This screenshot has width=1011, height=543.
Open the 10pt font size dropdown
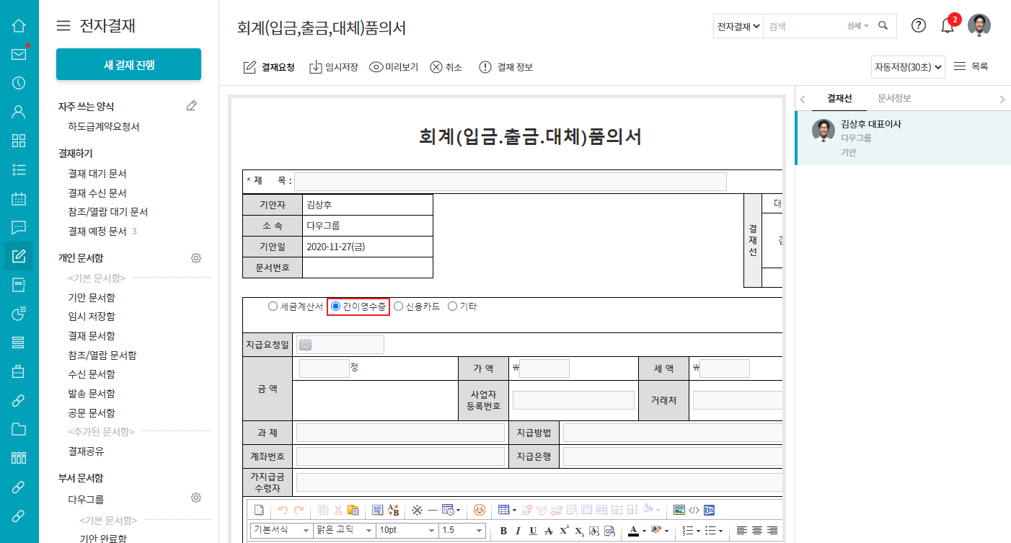coord(407,530)
